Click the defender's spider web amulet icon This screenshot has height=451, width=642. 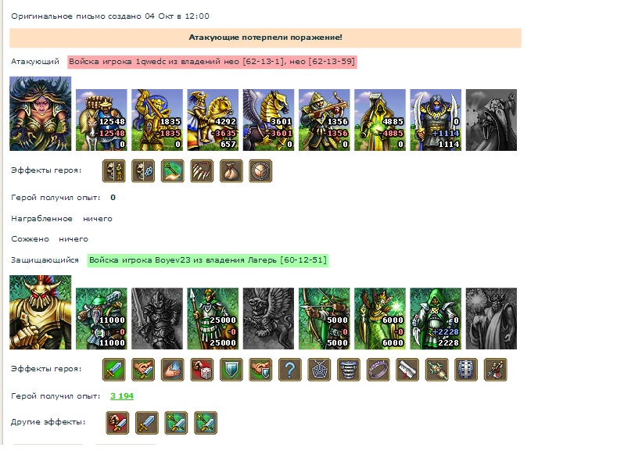pyautogui.click(x=319, y=370)
